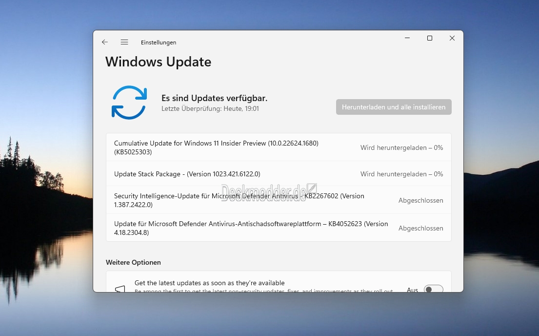Screen dimensions: 539x336
Task: Click 'Abgeschlossen' status for KB2267602
Action: click(x=421, y=200)
